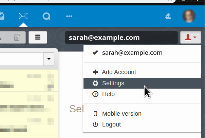Click the partially visible pencil icon at top left
The height and width of the screenshot is (138, 206).
(2, 16)
